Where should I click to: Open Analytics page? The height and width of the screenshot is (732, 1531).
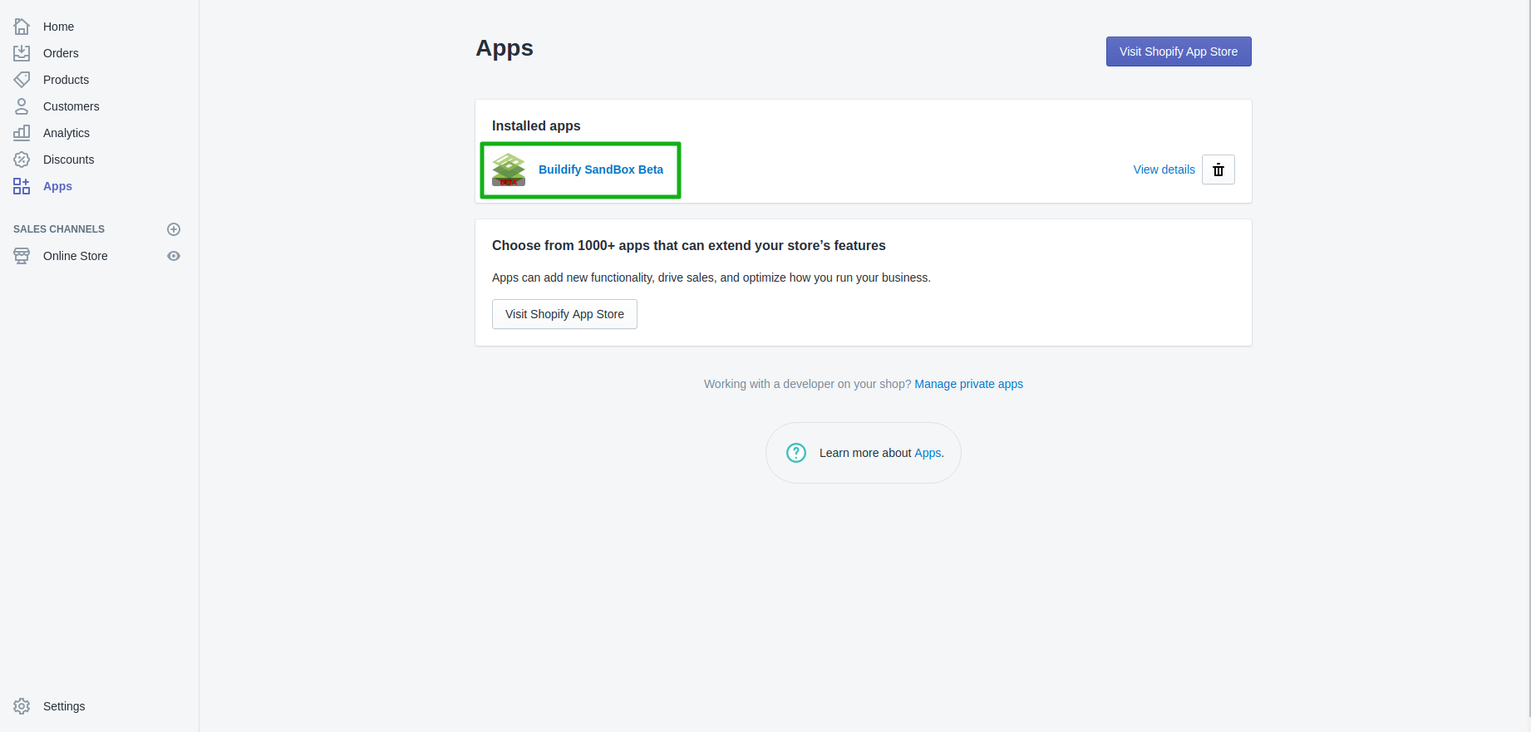pyautogui.click(x=66, y=133)
